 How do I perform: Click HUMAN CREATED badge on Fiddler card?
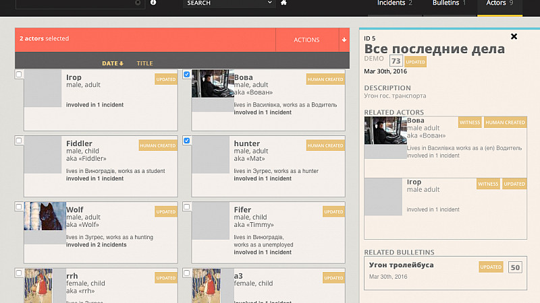158,145
